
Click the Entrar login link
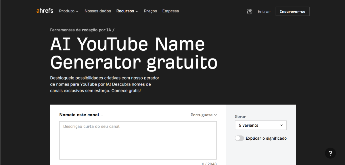(264, 12)
